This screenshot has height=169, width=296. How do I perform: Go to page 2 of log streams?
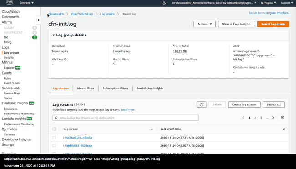255,118
